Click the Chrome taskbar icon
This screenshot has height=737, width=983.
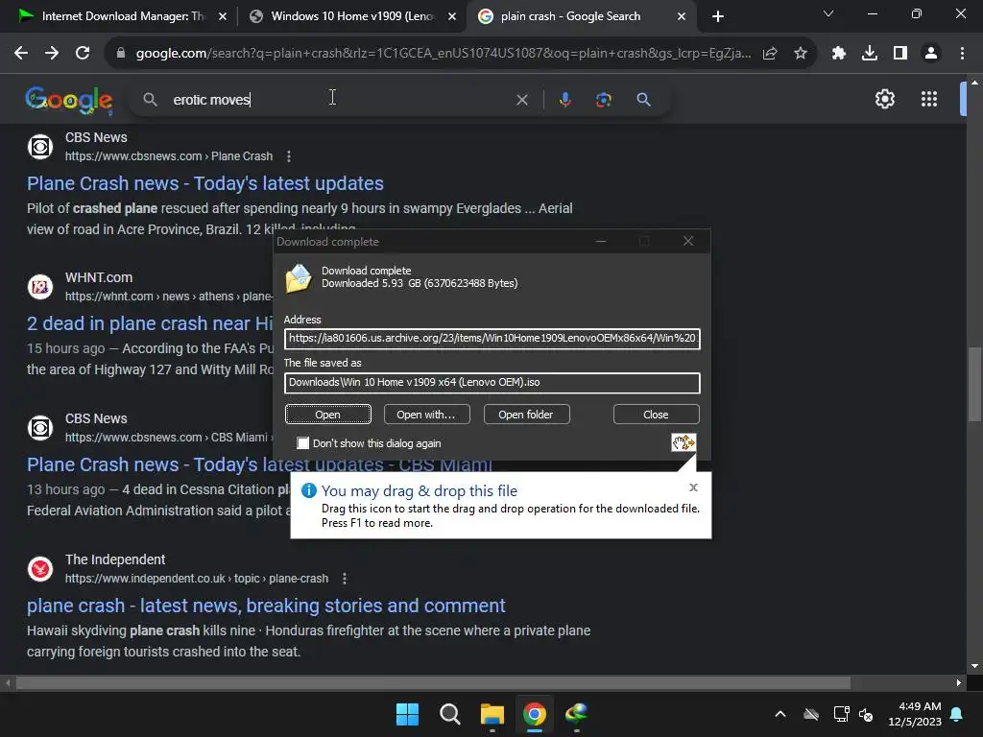(534, 714)
